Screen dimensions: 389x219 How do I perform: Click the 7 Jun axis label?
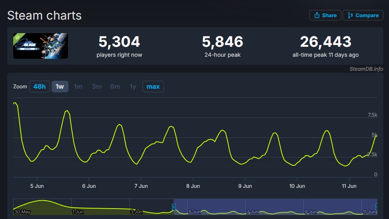[141, 186]
